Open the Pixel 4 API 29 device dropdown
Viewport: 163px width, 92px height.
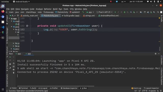(x=104, y=12)
